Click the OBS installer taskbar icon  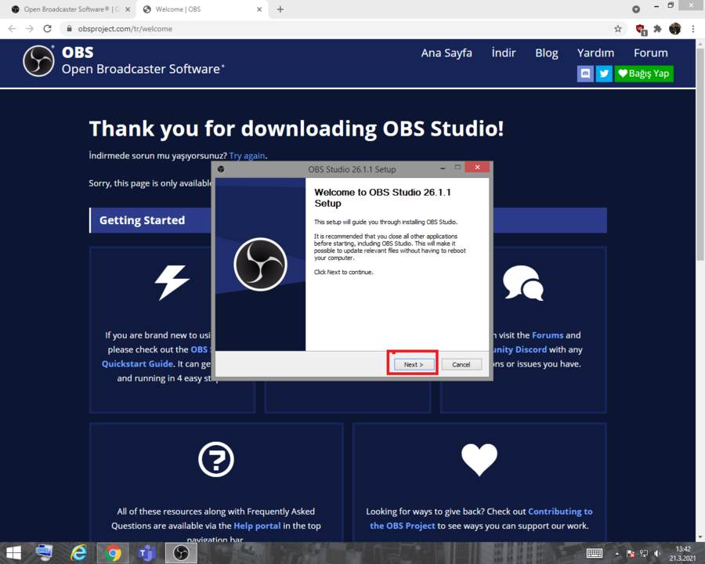click(x=181, y=553)
